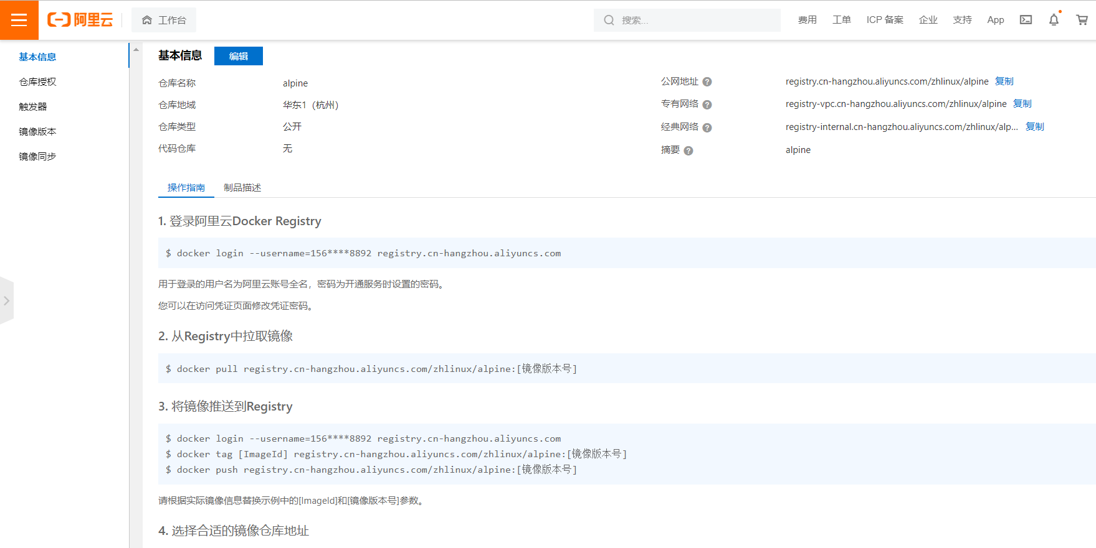
Task: Click the 访问凭证 password note sentence
Action: click(x=236, y=306)
